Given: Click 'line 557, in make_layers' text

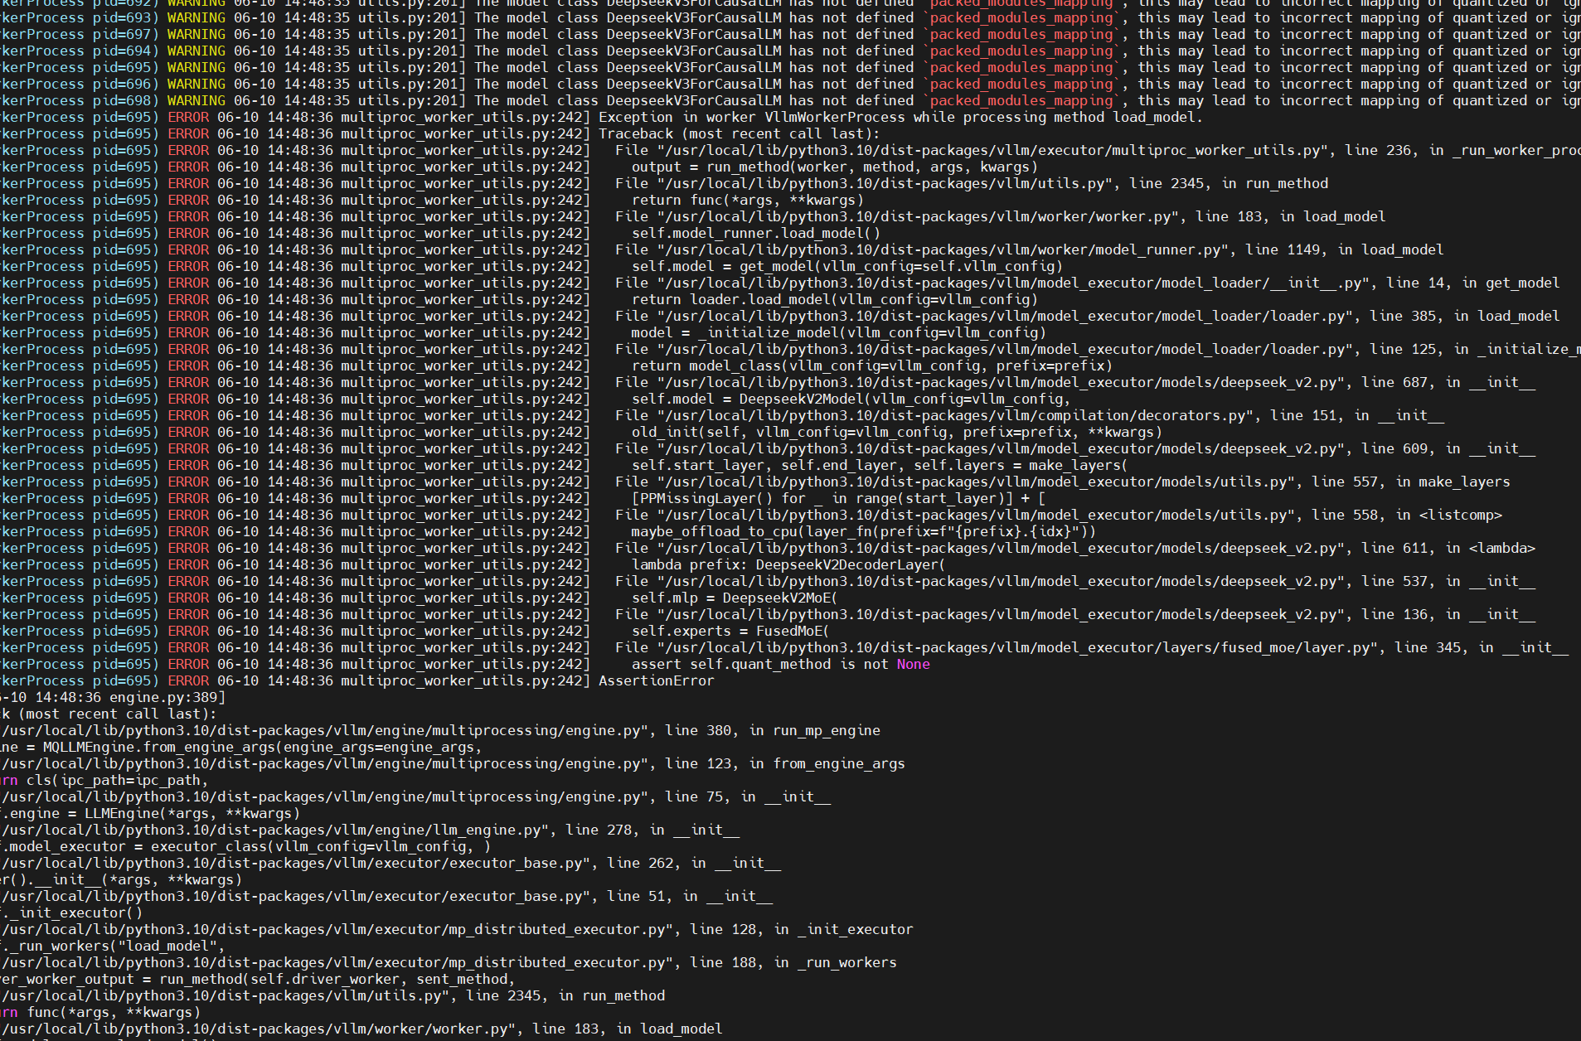Looking at the screenshot, I should tap(1410, 482).
